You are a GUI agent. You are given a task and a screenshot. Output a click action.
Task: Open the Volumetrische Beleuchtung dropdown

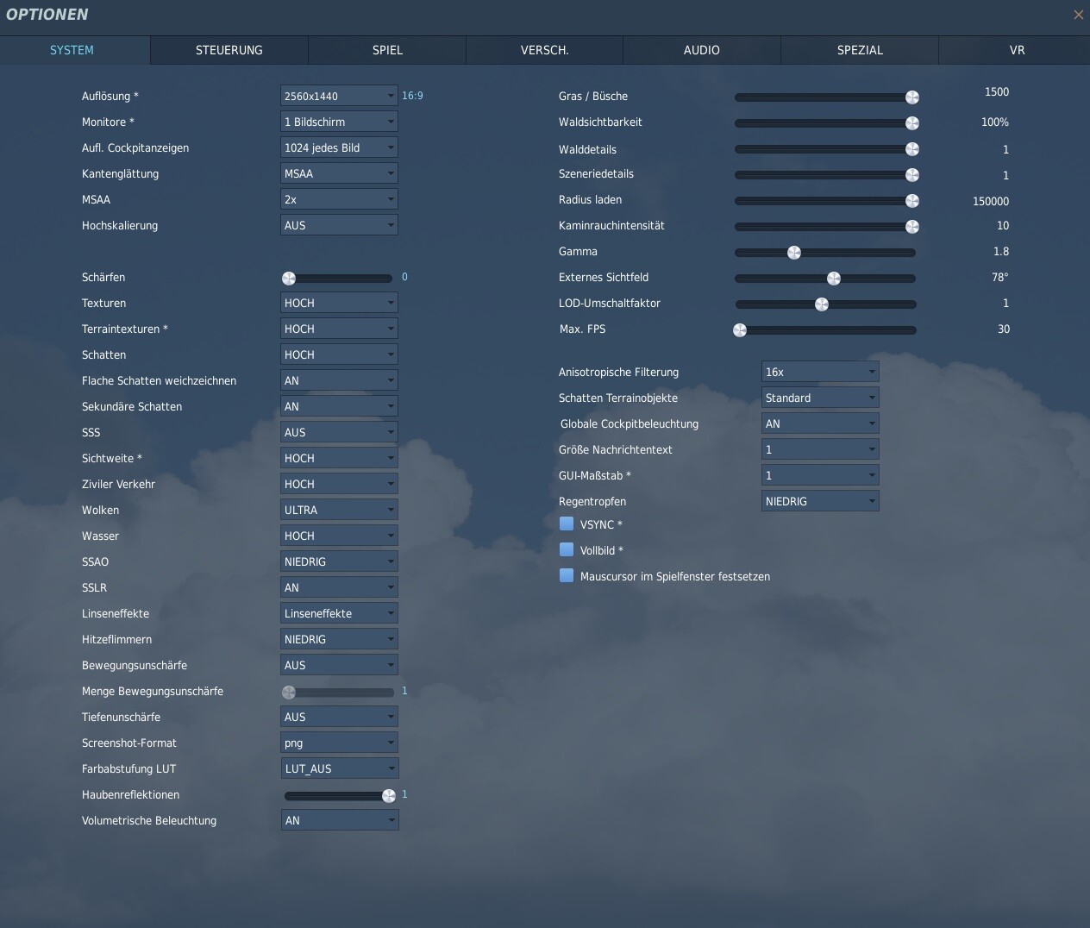tap(339, 820)
